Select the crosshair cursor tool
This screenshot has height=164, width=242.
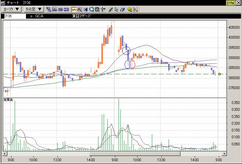pos(103,10)
